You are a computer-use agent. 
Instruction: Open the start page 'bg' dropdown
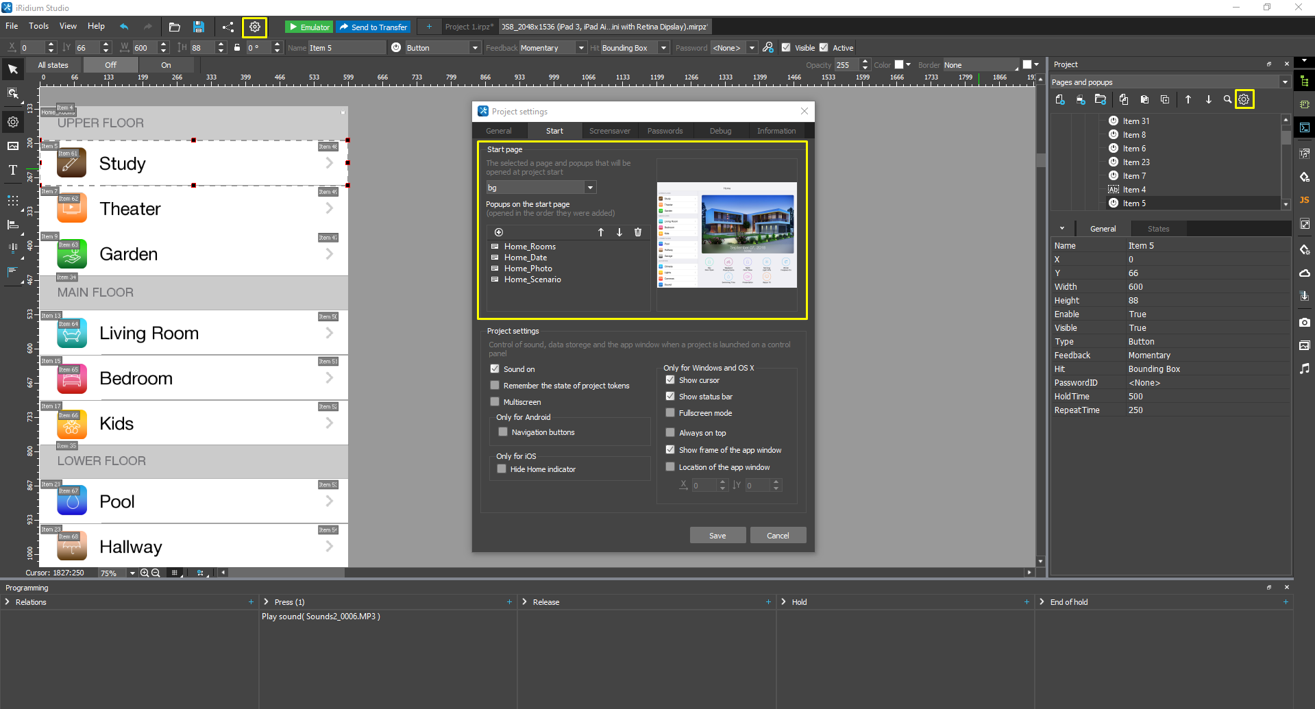point(590,188)
